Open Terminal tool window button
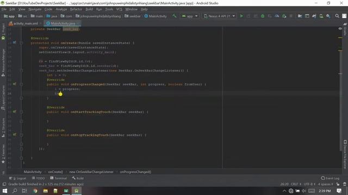The height and width of the screenshot is (195, 348). point(58,178)
